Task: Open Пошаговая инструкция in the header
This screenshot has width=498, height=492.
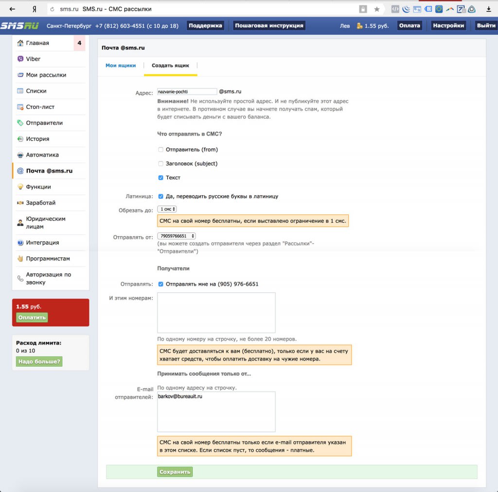Action: click(x=269, y=26)
